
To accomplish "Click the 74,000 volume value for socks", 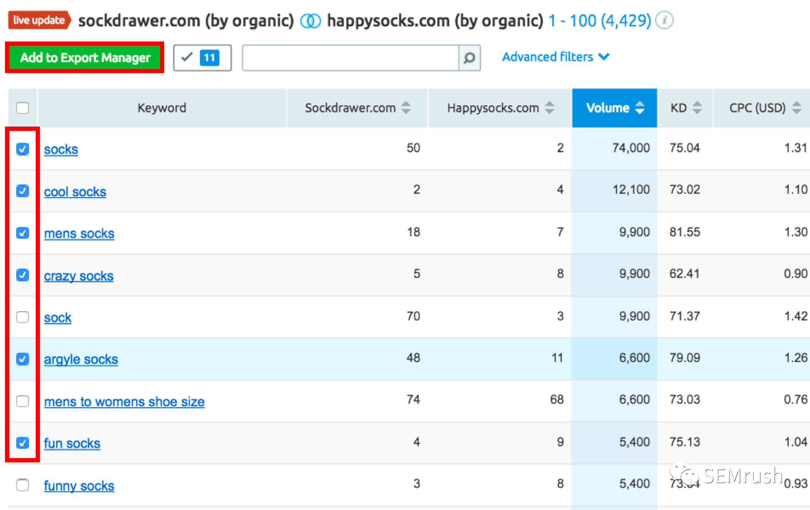I will 631,148.
